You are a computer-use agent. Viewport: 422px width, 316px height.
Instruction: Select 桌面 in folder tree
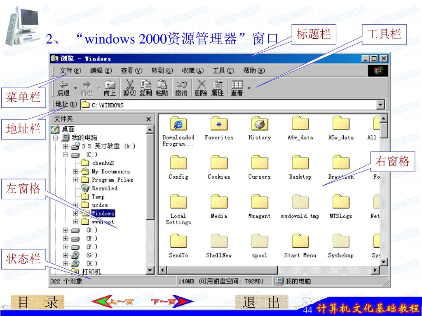[x=68, y=129]
